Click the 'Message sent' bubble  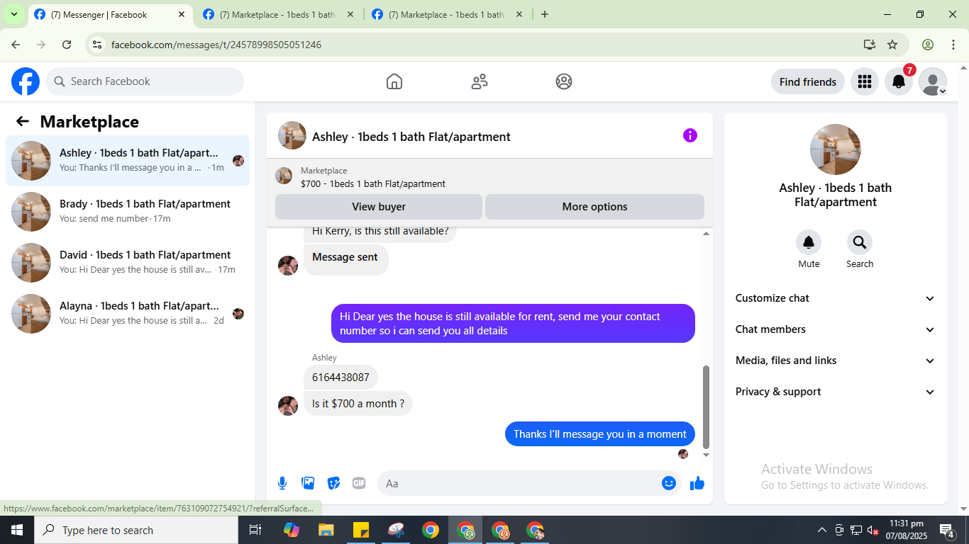click(345, 259)
